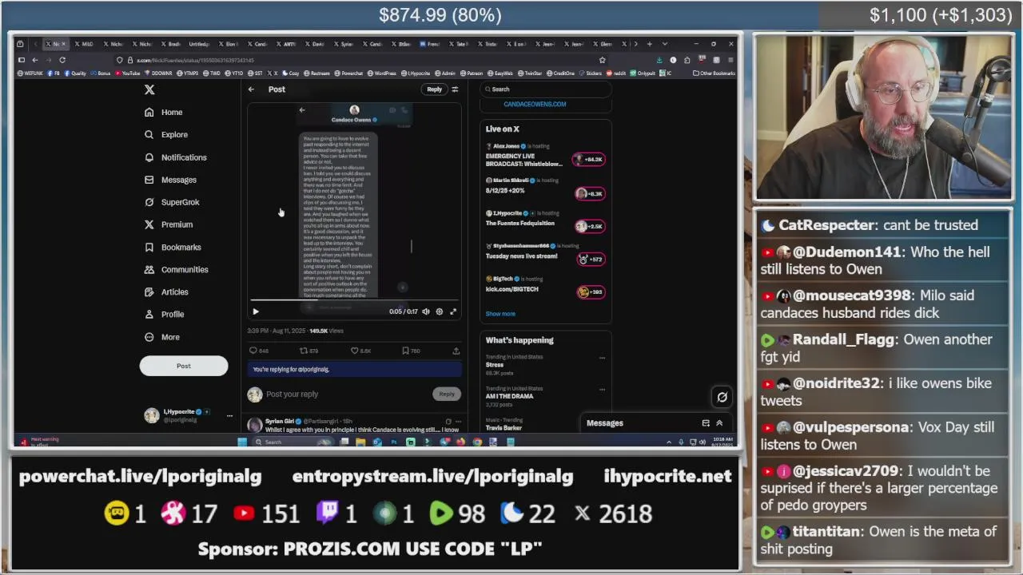Open Explore in X sidebar
The height and width of the screenshot is (575, 1023).
coord(166,135)
